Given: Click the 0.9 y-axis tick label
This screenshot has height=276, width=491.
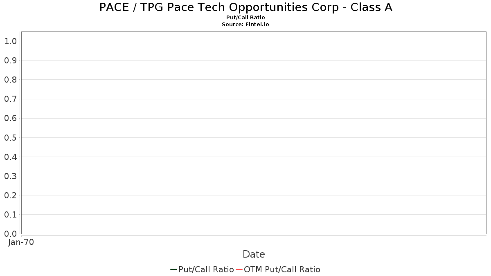Looking at the screenshot, I should (x=10, y=61).
